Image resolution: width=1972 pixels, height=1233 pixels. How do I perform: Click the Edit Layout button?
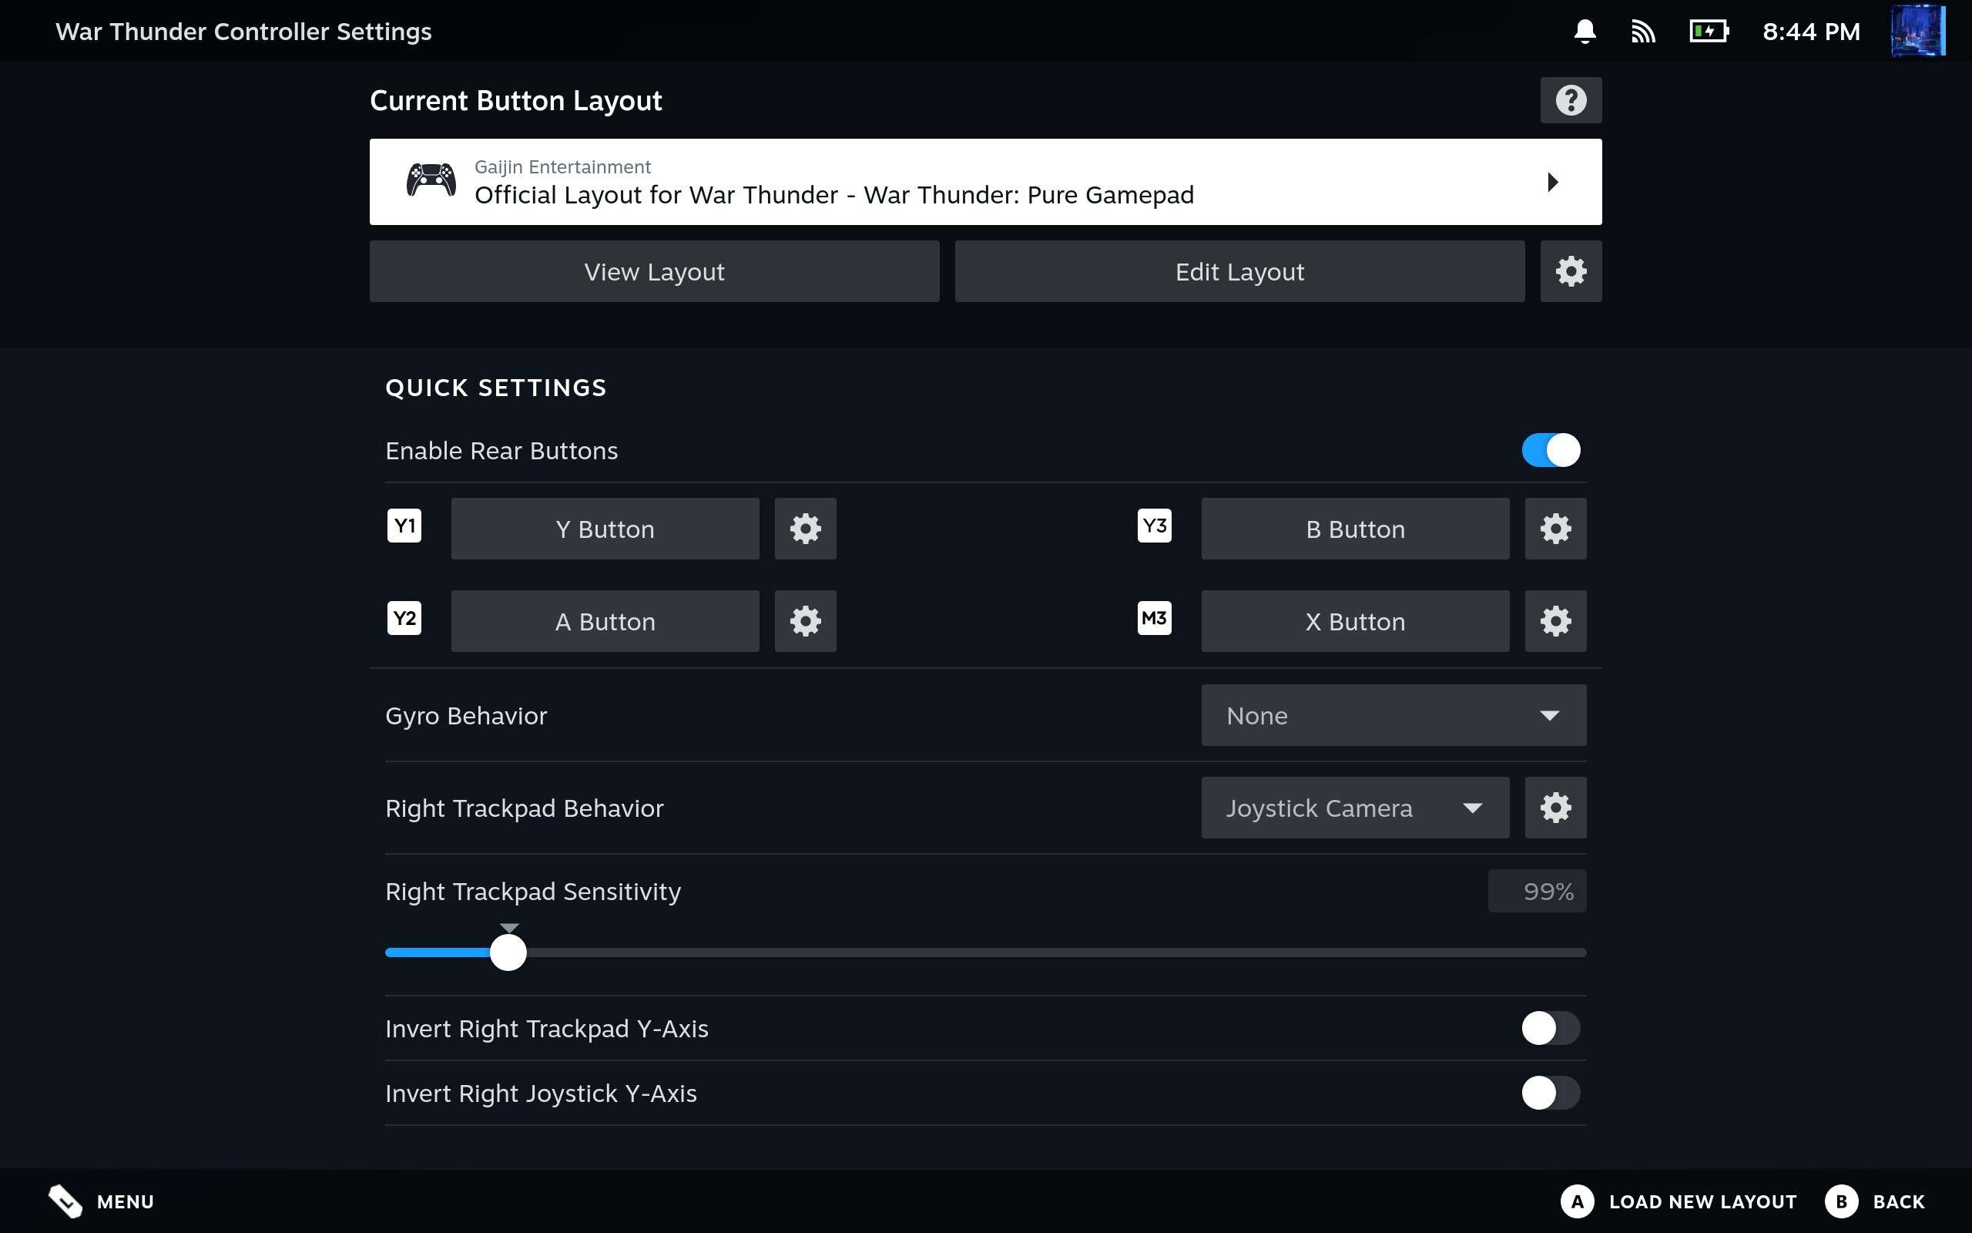1239,271
